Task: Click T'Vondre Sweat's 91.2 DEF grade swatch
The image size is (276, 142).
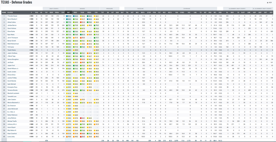Action: click(x=69, y=16)
